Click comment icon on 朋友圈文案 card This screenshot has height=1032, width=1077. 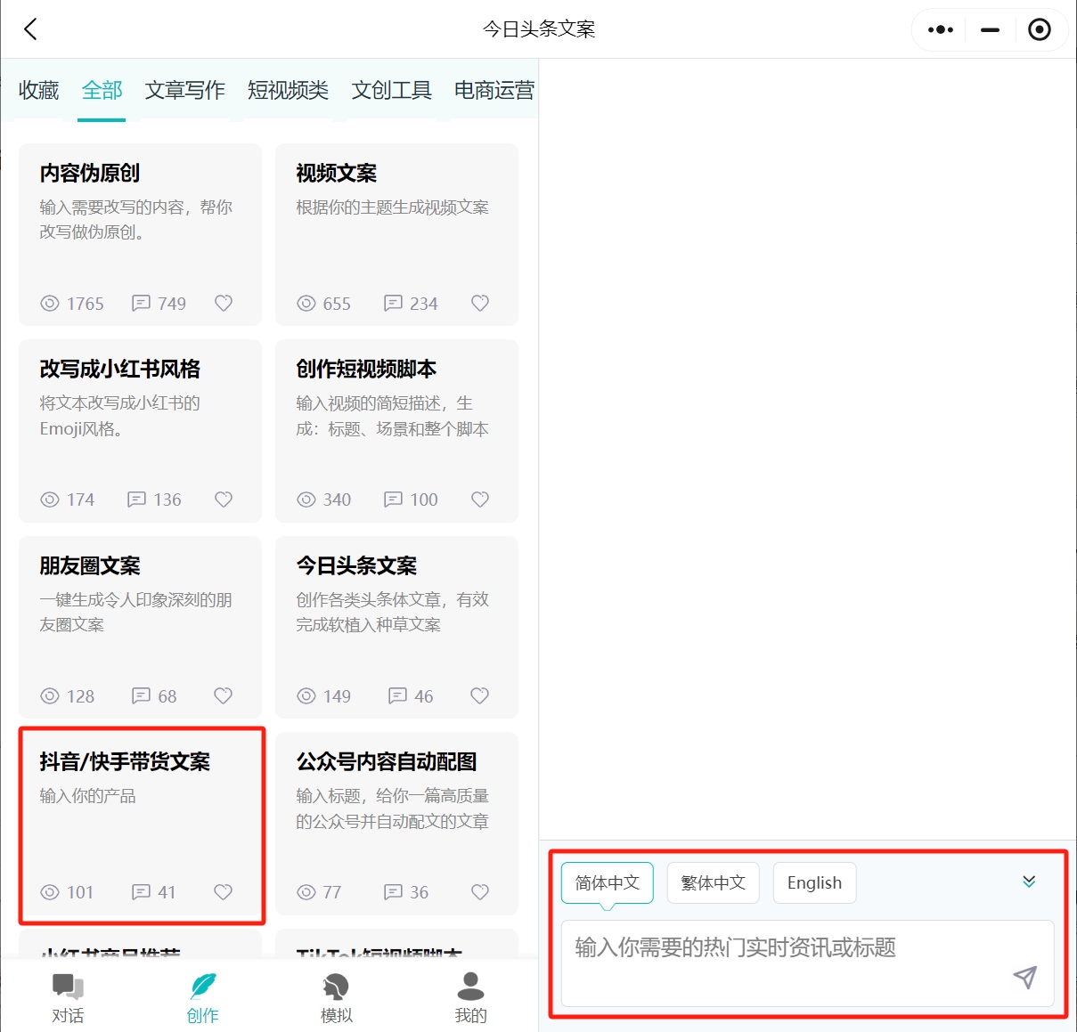tap(141, 695)
